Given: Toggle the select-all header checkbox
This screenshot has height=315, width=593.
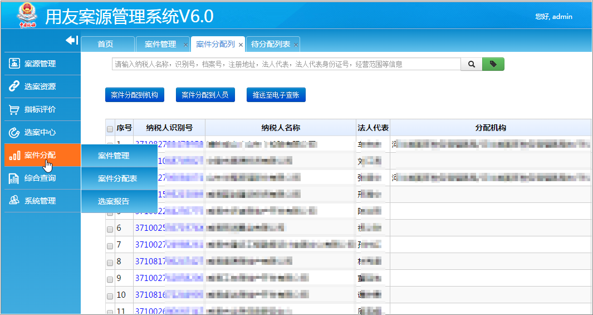Looking at the screenshot, I should [110, 129].
